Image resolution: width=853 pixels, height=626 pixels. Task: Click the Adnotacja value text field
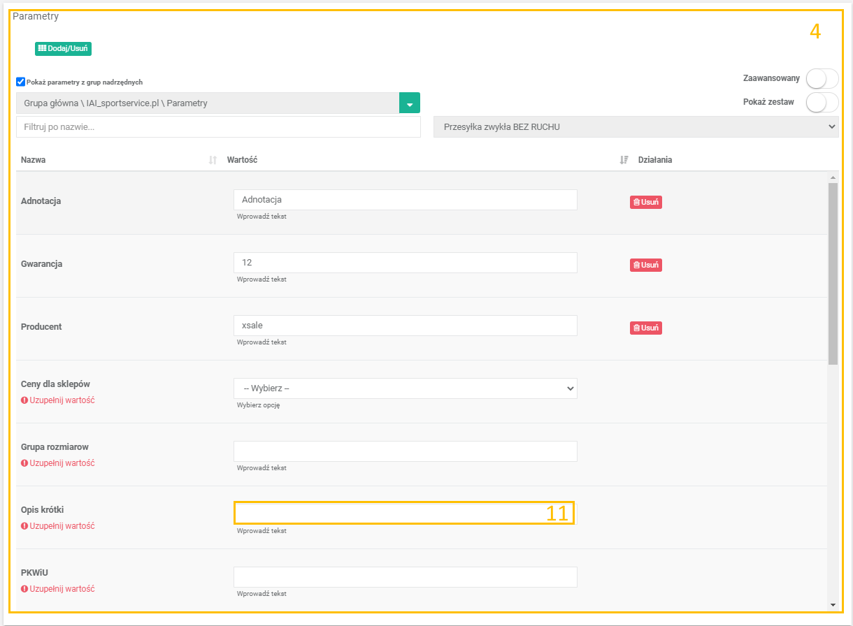tap(405, 200)
